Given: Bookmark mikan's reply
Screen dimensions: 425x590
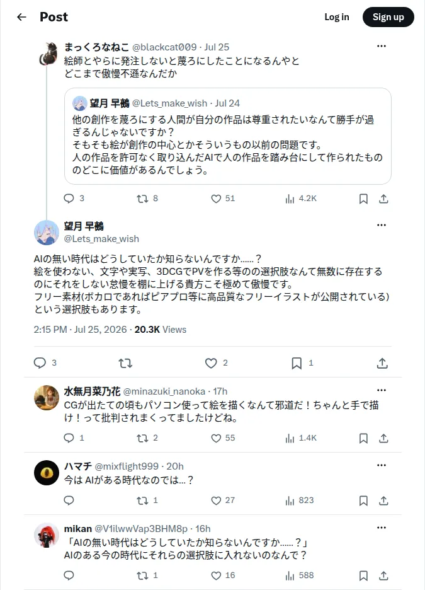Looking at the screenshot, I should [363, 576].
